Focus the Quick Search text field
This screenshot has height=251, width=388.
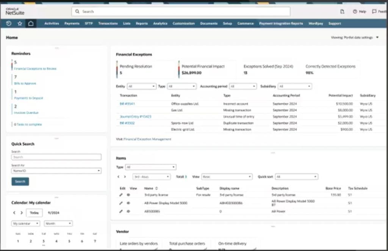point(56,157)
